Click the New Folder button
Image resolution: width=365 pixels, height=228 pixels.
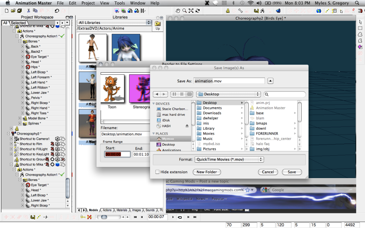coord(206,172)
